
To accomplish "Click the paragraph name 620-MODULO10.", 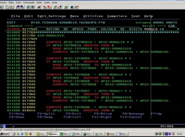I will (51, 35).
